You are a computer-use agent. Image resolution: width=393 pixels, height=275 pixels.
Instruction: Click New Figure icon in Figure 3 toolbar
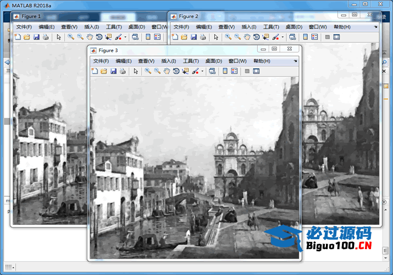point(95,71)
